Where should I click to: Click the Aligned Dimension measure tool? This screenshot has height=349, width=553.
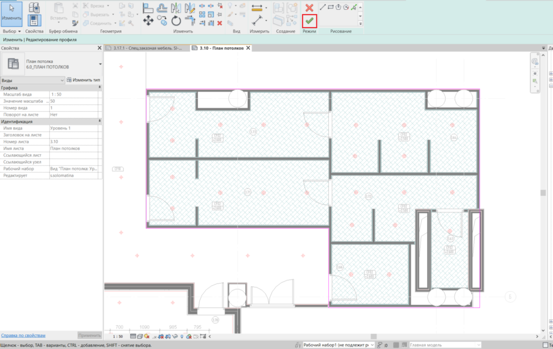257,8
